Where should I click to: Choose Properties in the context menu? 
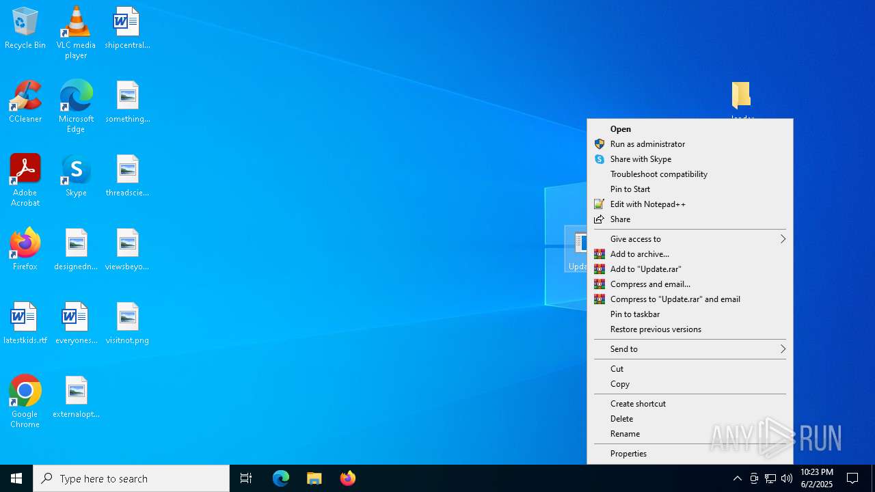[x=690, y=454]
